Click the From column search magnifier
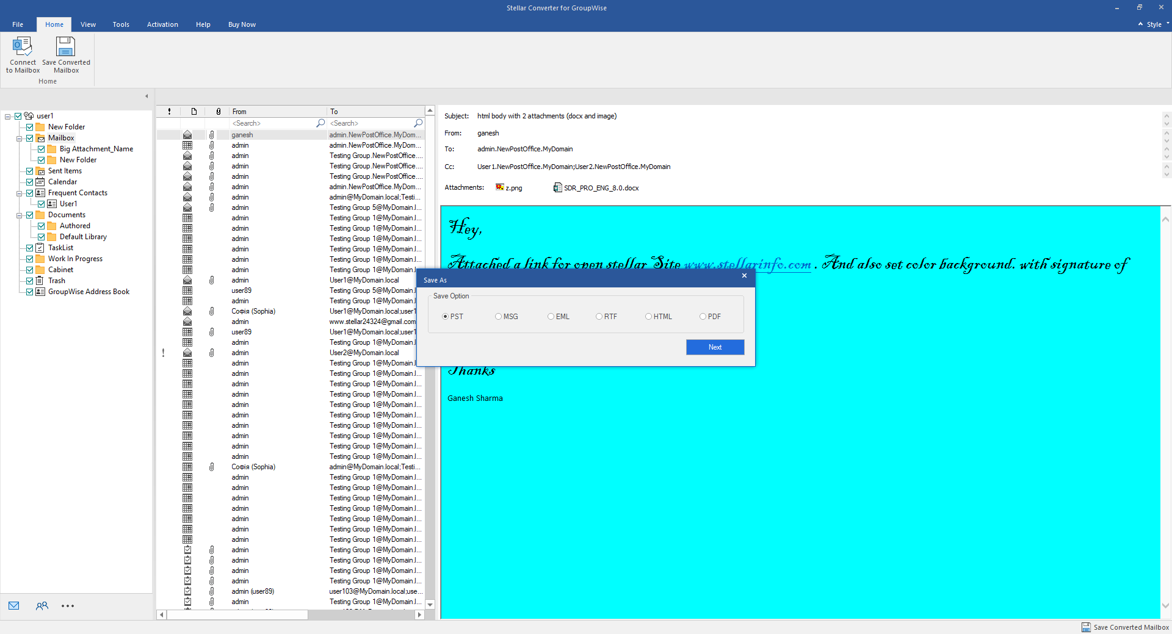Screen dimensions: 1172x634 (320, 123)
